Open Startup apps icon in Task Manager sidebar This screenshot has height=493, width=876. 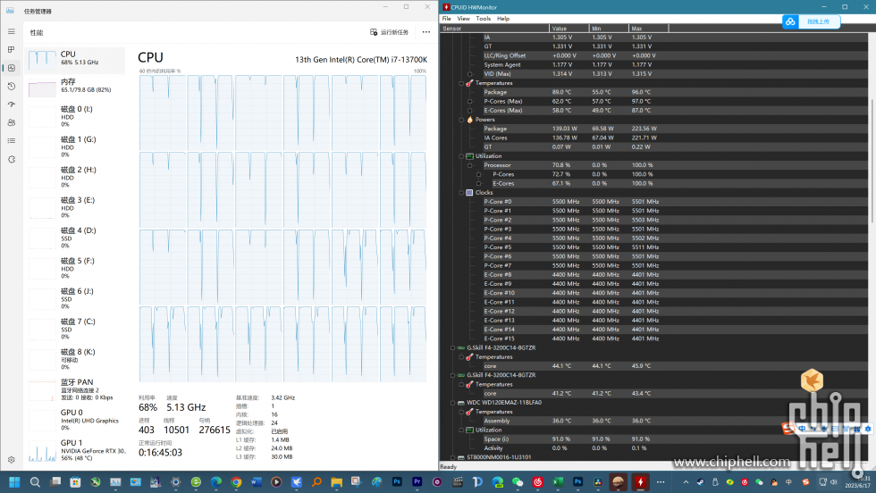tap(11, 104)
